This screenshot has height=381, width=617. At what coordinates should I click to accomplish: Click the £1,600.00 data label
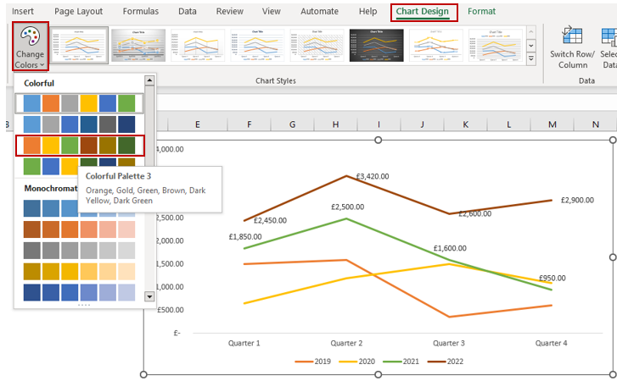tap(450, 248)
